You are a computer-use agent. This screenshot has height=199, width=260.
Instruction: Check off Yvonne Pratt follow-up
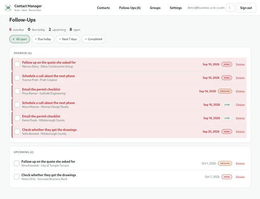coord(17,78)
